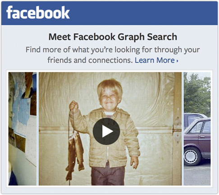The height and width of the screenshot is (195, 219).
Task: Select the right parked car thumbnail
Action: (x=197, y=129)
